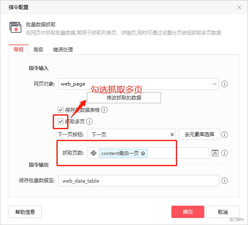Confirm with the 确定 button
Viewport: 248px width, 225px height.
pos(187,212)
